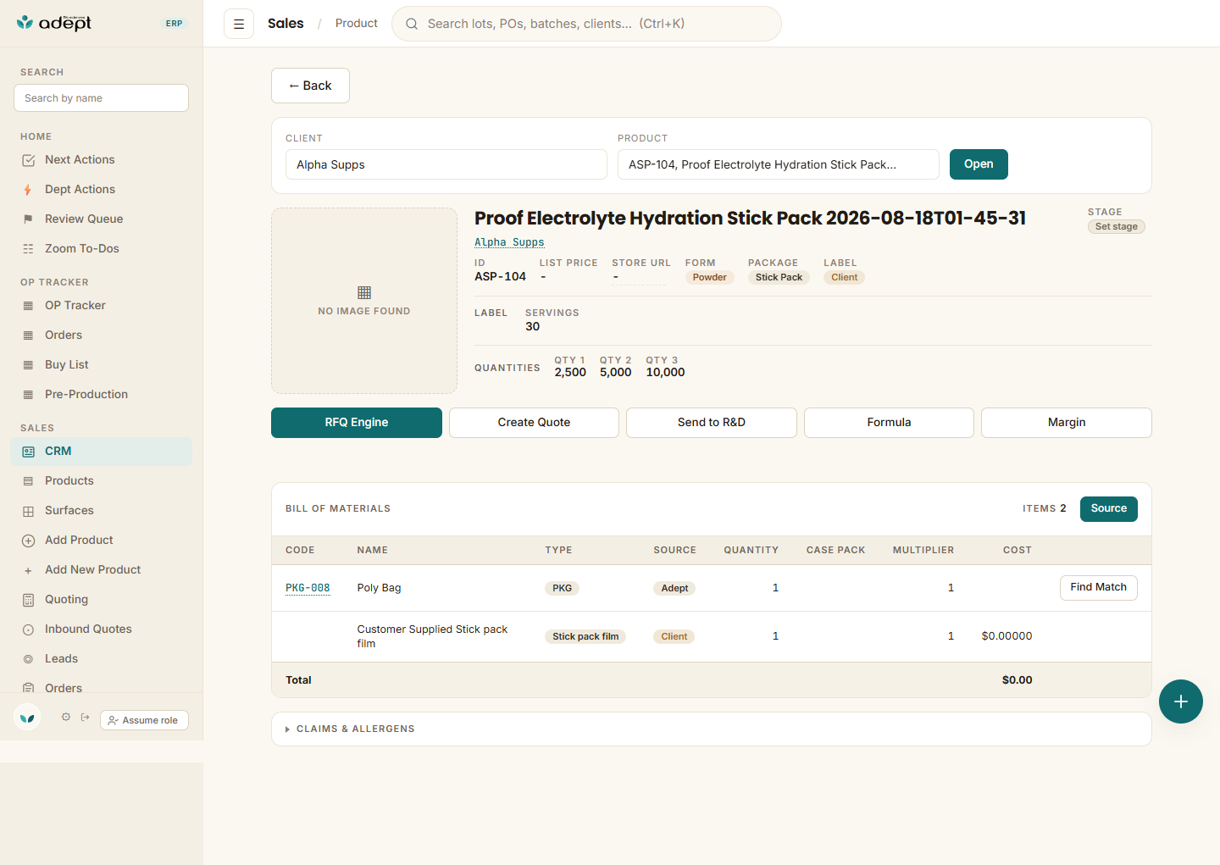Click the Surfaces grid icon
This screenshot has height=865, width=1220.
coord(28,511)
